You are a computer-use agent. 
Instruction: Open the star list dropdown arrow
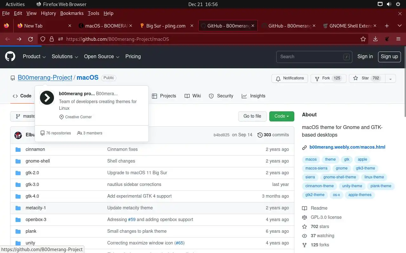[390, 78]
